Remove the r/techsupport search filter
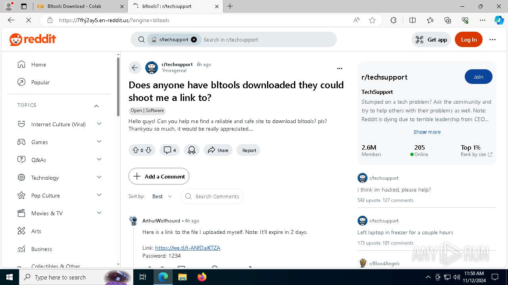The height and width of the screenshot is (285, 508). pos(194,40)
